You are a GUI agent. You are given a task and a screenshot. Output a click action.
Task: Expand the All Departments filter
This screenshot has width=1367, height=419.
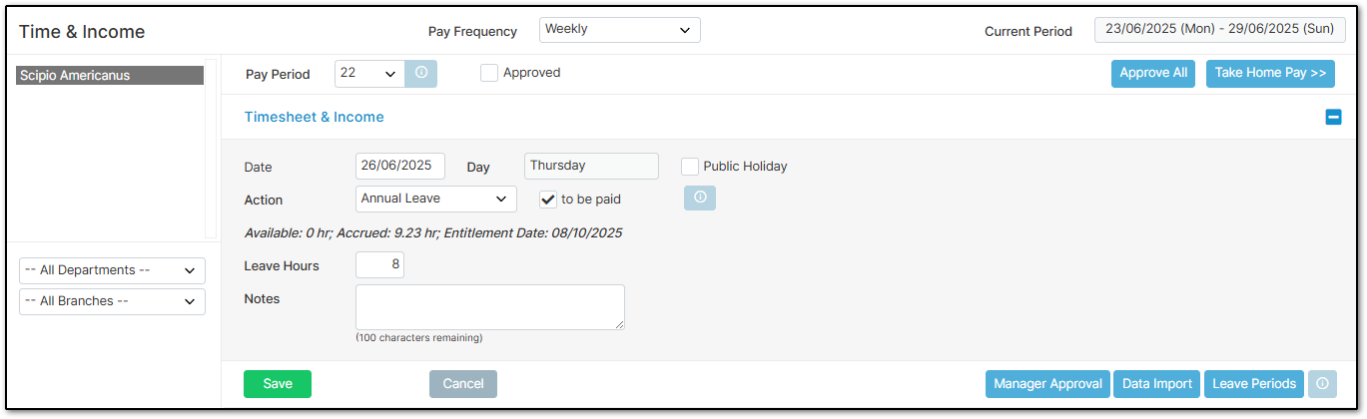pos(112,270)
